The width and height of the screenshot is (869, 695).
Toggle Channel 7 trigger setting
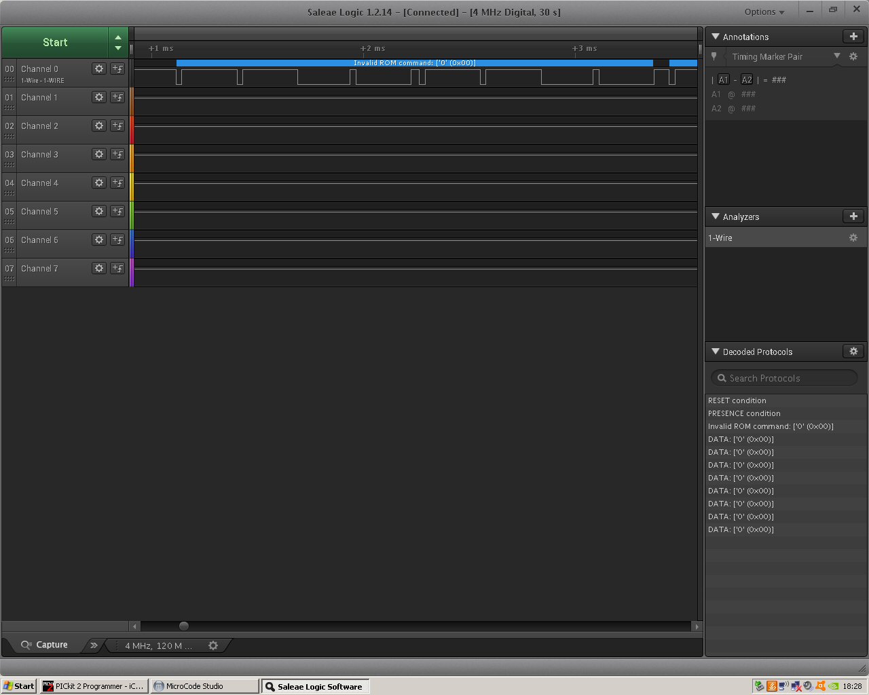point(117,268)
